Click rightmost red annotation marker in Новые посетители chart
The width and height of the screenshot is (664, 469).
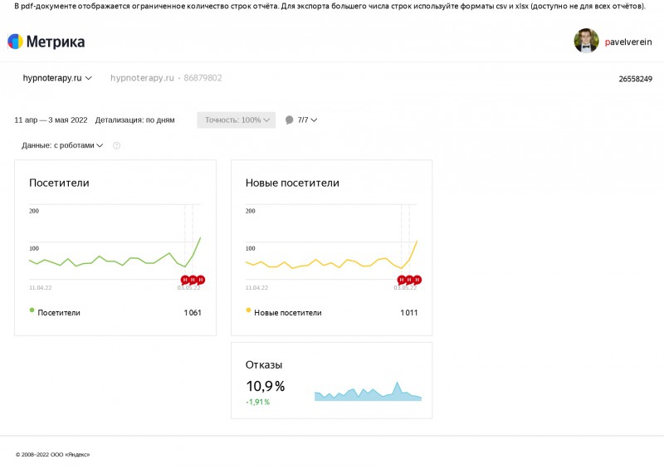point(417,280)
